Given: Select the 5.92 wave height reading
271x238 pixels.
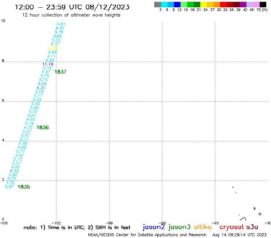Looking at the screenshot, I should (34, 108).
